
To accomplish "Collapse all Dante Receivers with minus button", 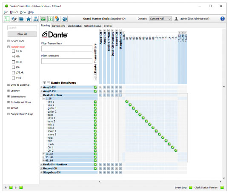I will (x=49, y=82).
